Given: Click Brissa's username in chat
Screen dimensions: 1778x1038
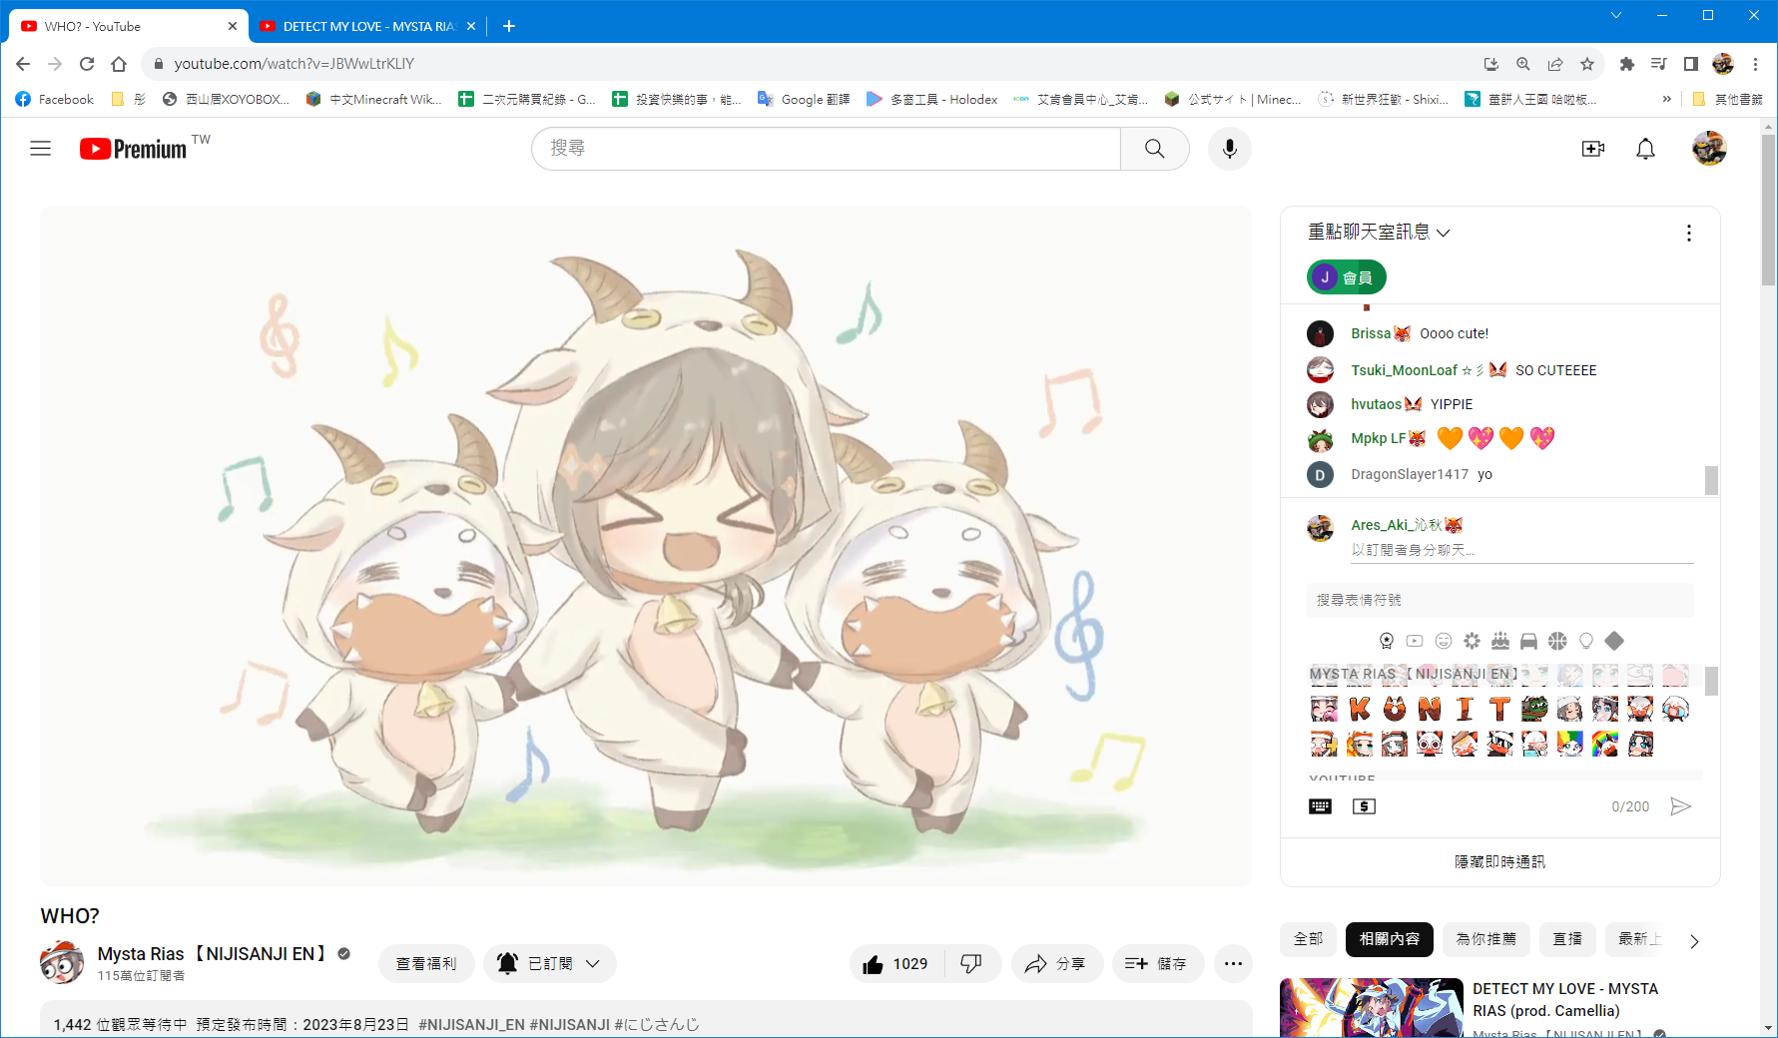Looking at the screenshot, I should point(1371,333).
